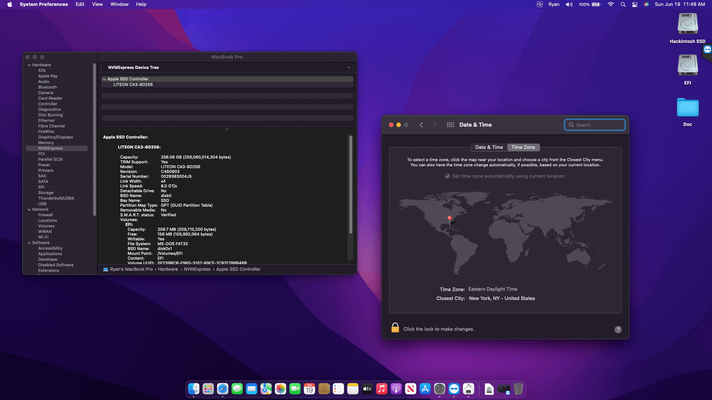Select Bluetooth in the hardware sidebar
The width and height of the screenshot is (712, 400).
(47, 87)
